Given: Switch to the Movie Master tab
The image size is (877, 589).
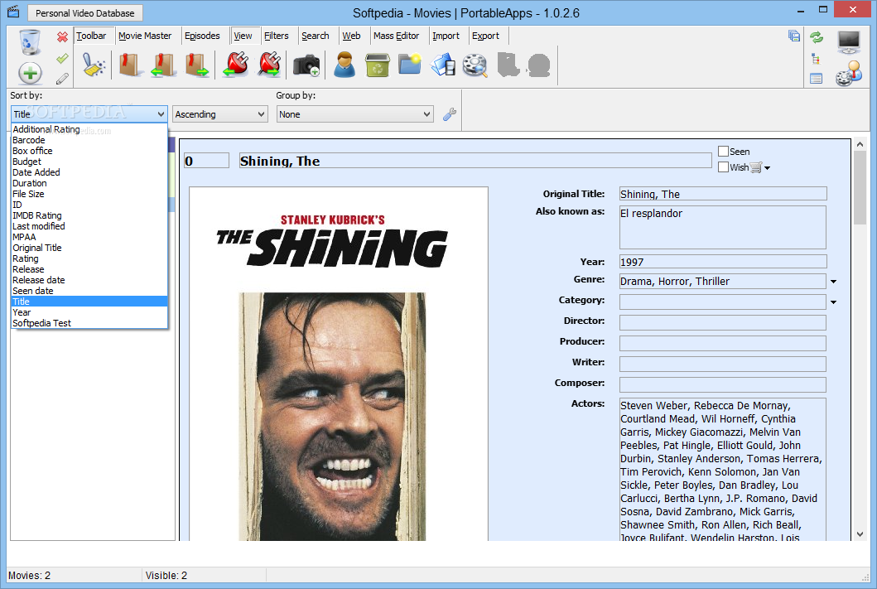Looking at the screenshot, I should 145,36.
